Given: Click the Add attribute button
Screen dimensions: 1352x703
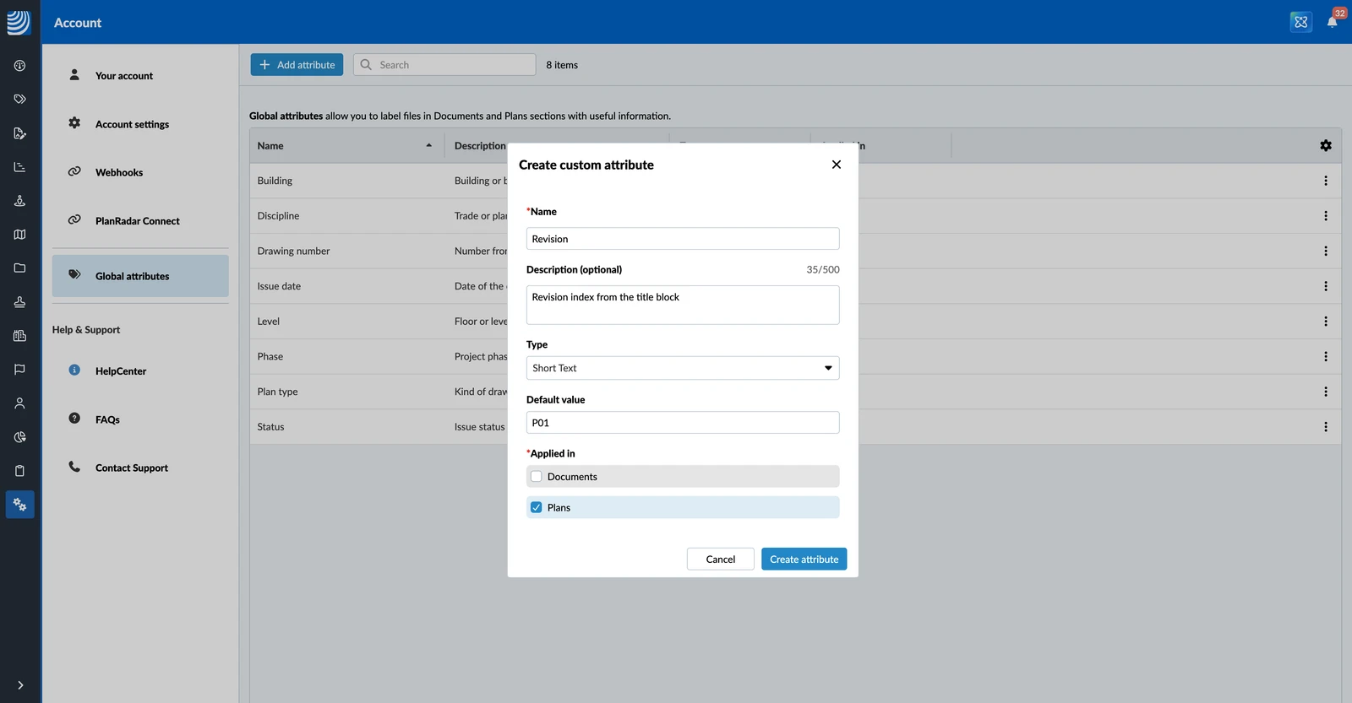Looking at the screenshot, I should coord(297,65).
